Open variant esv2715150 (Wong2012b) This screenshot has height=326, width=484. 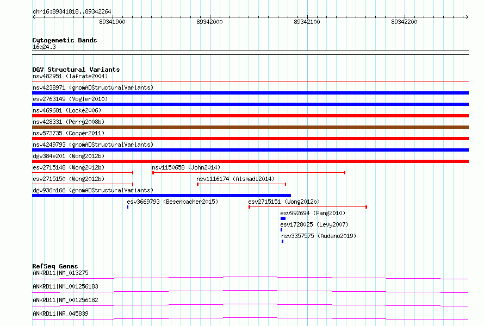click(x=69, y=179)
